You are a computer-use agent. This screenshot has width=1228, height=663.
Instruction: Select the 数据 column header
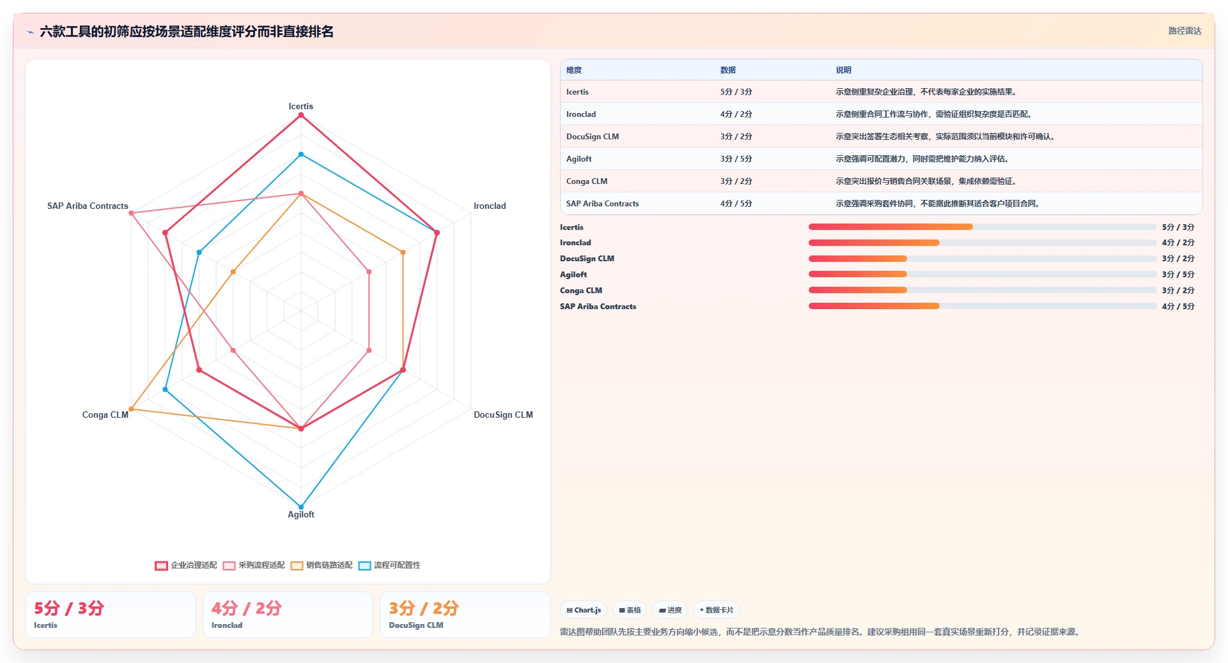coord(728,70)
